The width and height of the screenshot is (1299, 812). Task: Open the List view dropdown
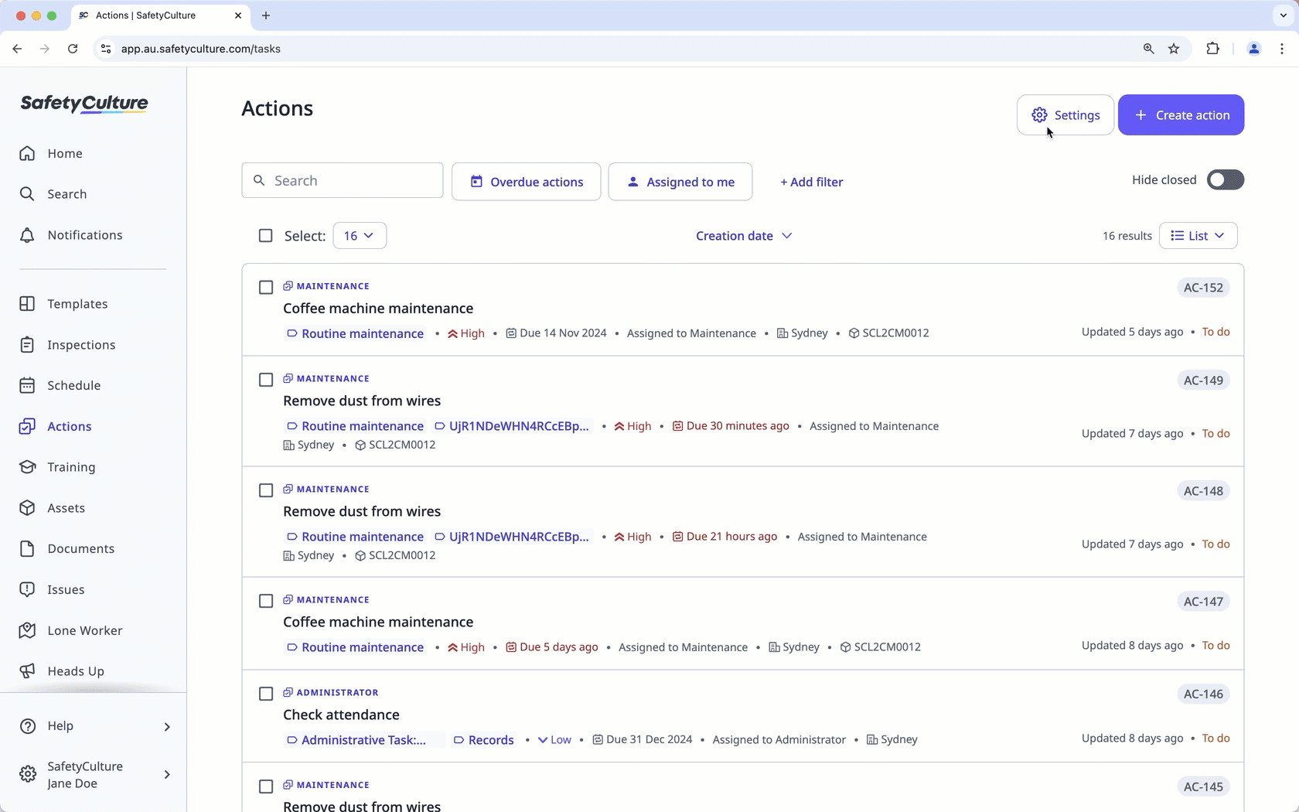[x=1198, y=236]
